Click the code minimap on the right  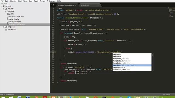pyautogui.click(x=171, y=13)
